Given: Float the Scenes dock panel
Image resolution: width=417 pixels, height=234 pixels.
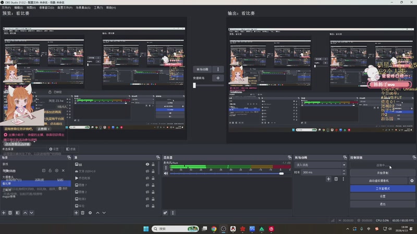Looking at the screenshot, I should pos(69,158).
